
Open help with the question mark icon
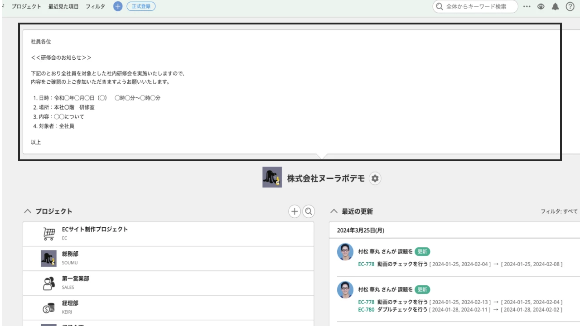coord(570,6)
